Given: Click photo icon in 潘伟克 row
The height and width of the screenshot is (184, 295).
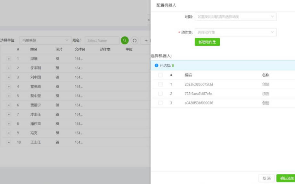Looking at the screenshot, I should [57, 123].
